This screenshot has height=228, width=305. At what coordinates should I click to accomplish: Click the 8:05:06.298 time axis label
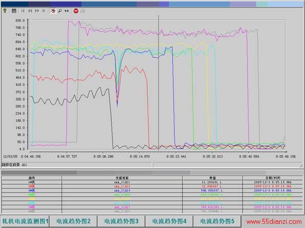tap(103, 156)
